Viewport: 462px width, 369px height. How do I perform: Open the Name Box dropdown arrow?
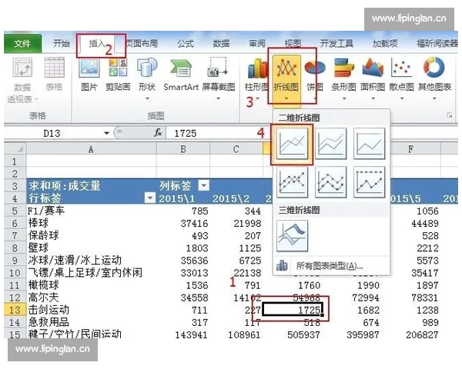click(x=106, y=133)
